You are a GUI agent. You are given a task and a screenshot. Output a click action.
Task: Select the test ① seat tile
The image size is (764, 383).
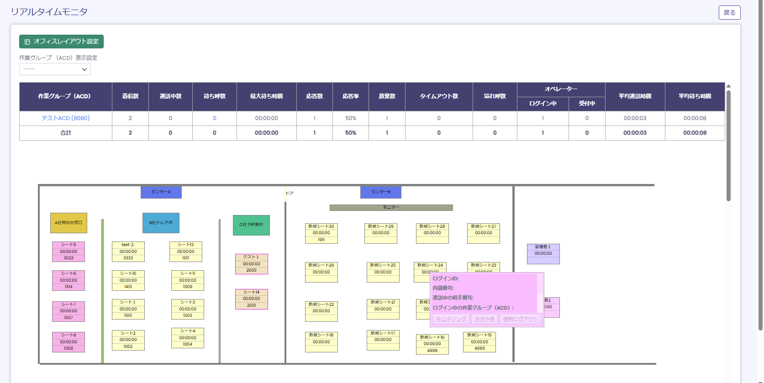pyautogui.click(x=128, y=252)
